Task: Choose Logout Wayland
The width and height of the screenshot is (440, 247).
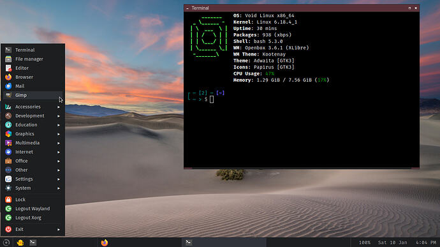Action: click(33, 209)
